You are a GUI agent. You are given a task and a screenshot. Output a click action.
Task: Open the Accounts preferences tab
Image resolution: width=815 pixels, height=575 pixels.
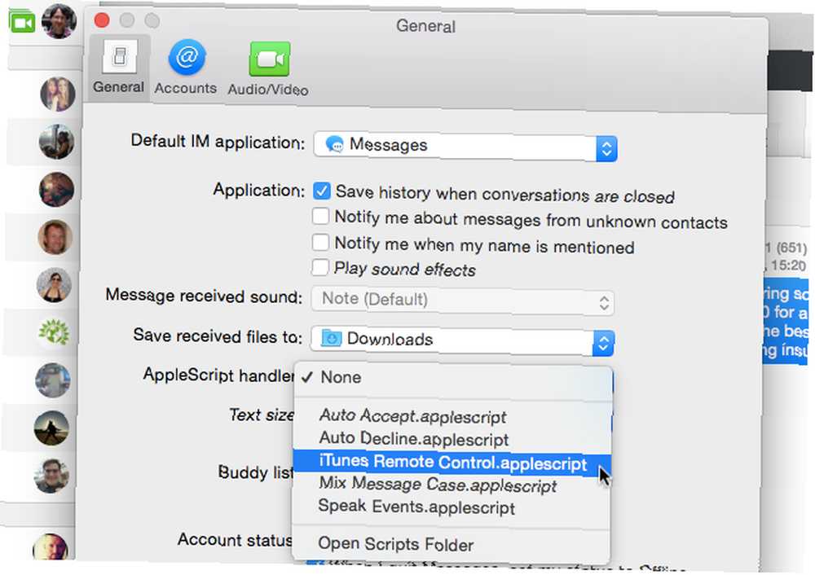click(x=186, y=68)
